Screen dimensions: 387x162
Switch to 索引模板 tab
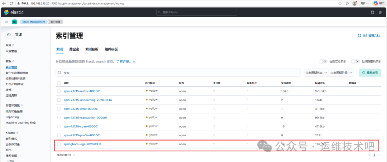pyautogui.click(x=92, y=49)
